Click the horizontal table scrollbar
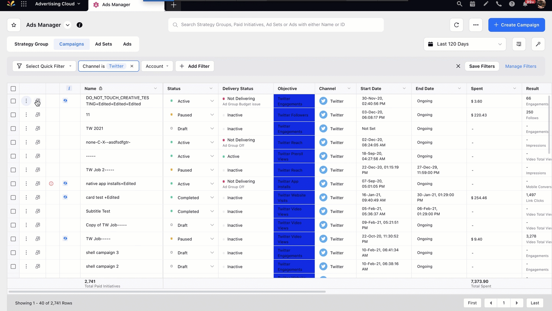 (167, 292)
